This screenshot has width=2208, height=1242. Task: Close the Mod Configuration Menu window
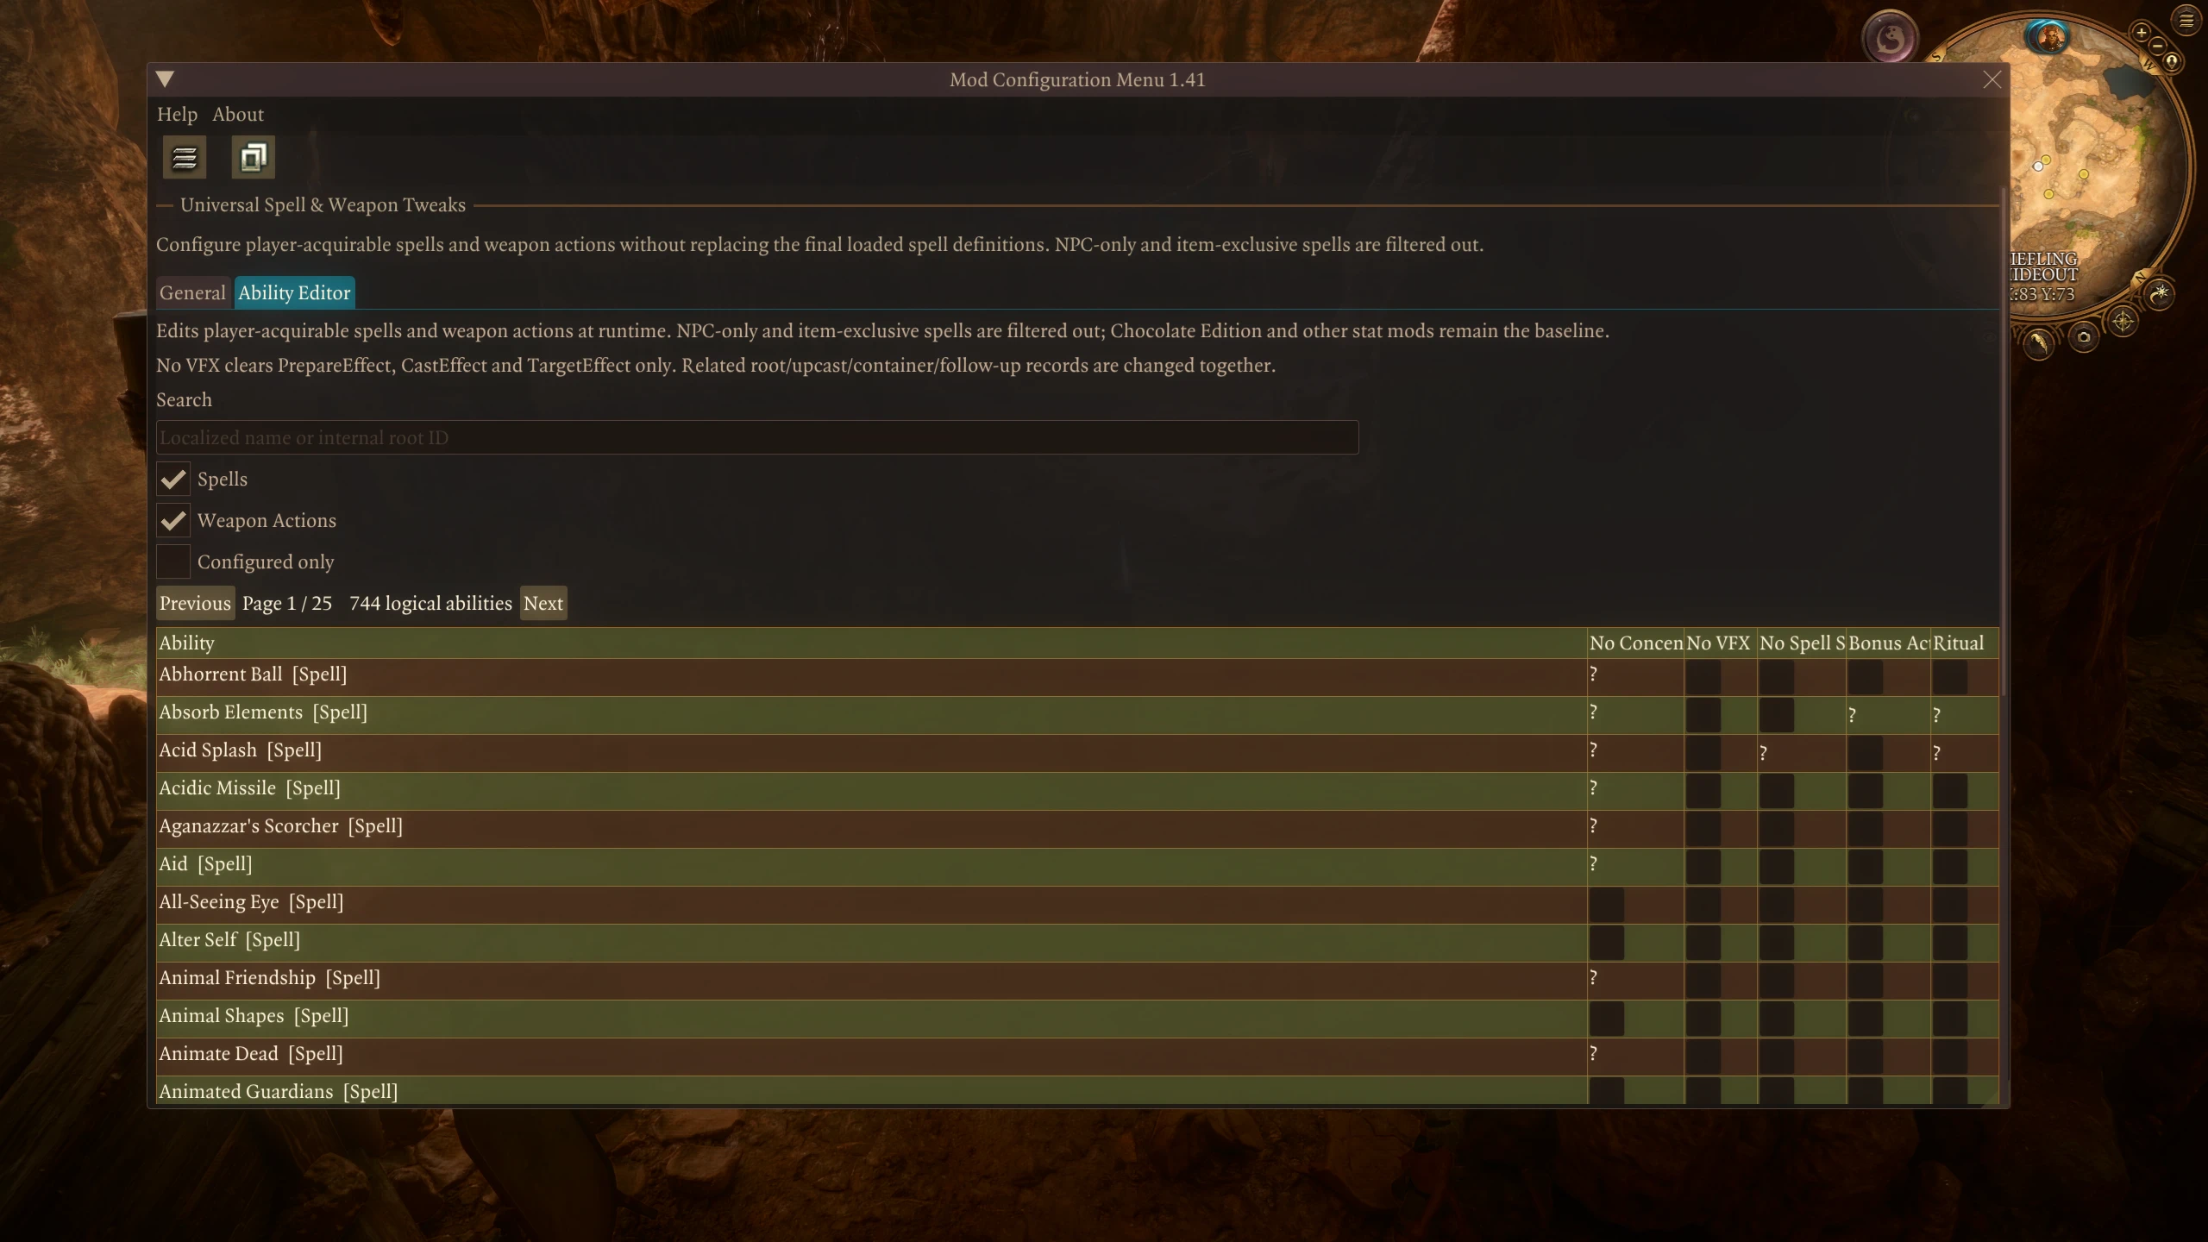(x=1992, y=80)
